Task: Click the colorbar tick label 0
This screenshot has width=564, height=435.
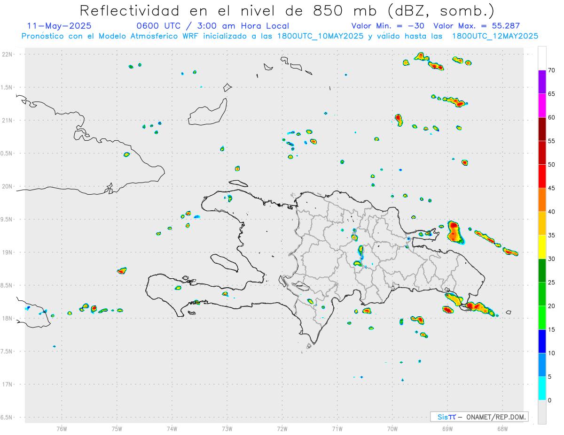Action: click(549, 400)
